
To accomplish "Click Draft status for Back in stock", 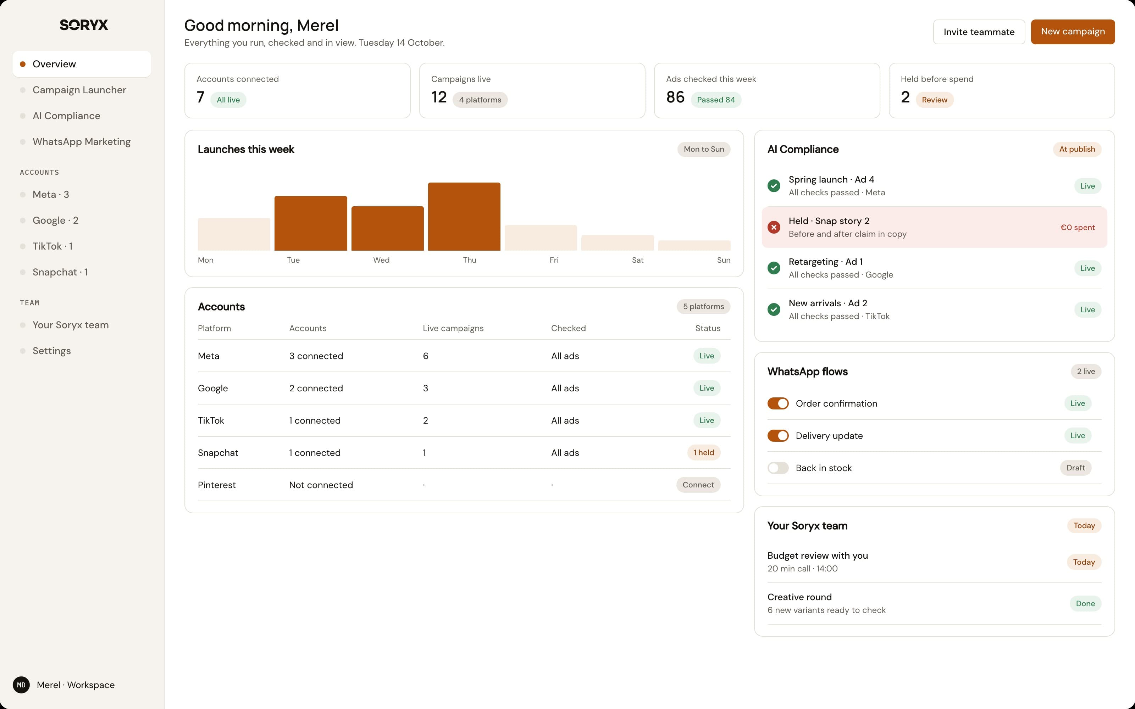I will pyautogui.click(x=1075, y=468).
